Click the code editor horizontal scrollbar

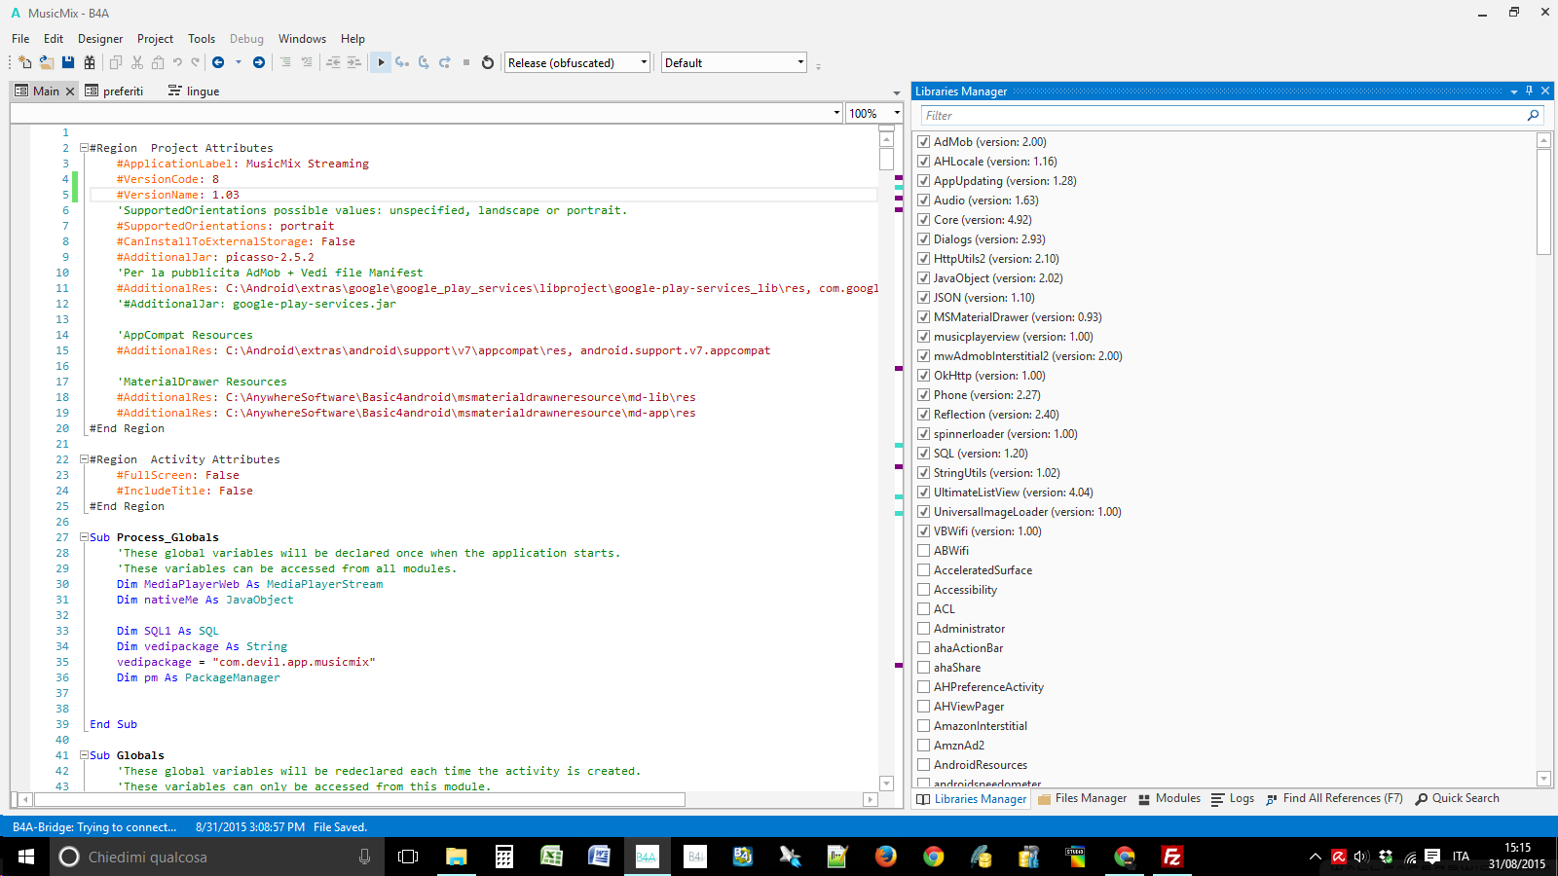coord(359,799)
